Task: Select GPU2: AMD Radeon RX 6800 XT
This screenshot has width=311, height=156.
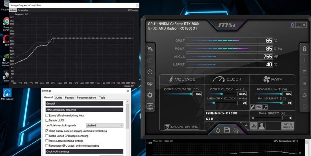Action: click(173, 28)
